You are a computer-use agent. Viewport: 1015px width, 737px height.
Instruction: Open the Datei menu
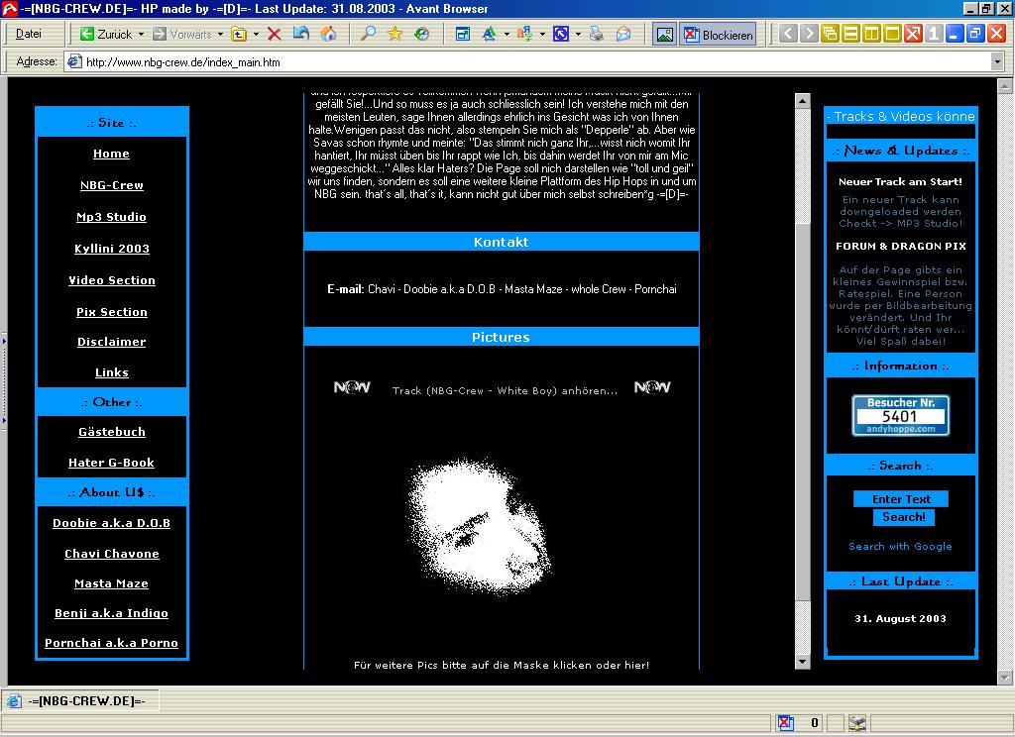pos(29,34)
